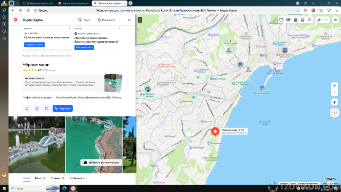Reload the page with refresh icon

(28, 10)
